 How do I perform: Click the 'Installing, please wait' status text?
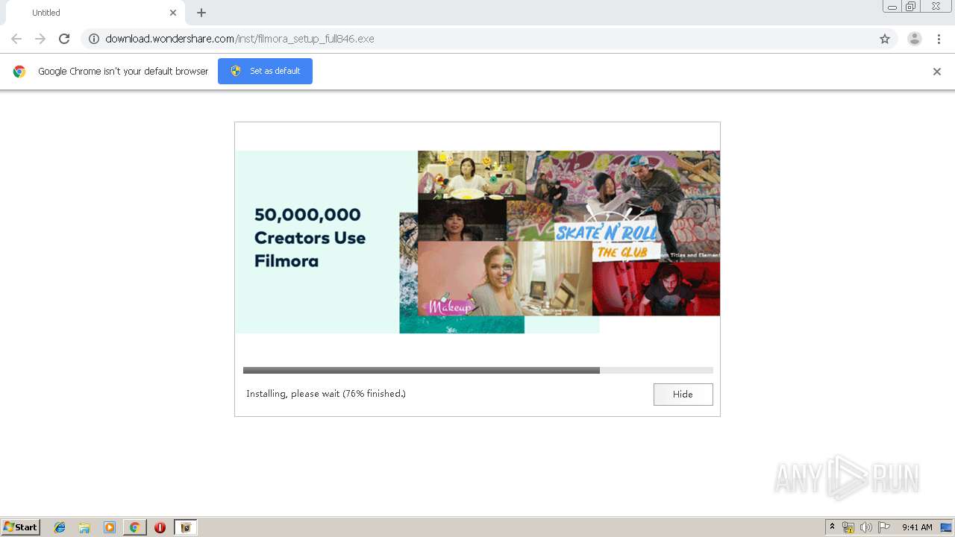(x=326, y=394)
